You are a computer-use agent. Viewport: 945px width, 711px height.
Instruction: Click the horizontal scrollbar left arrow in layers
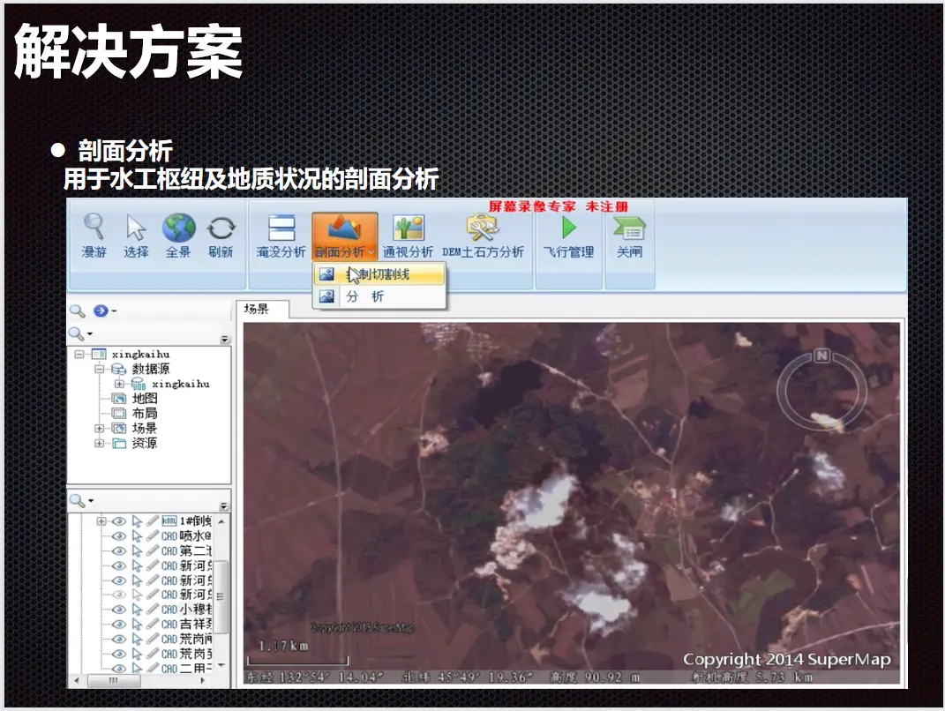click(x=77, y=680)
